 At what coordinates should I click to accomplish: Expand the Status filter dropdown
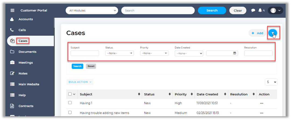point(119,53)
